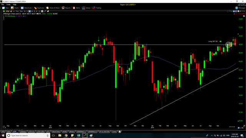Open the chart color palette icon
The height and width of the screenshot is (138, 246).
[x=244, y=16]
